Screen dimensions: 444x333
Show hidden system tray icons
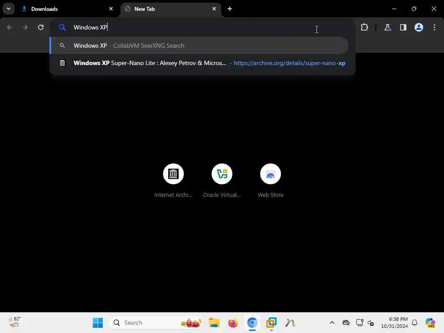tap(332, 323)
